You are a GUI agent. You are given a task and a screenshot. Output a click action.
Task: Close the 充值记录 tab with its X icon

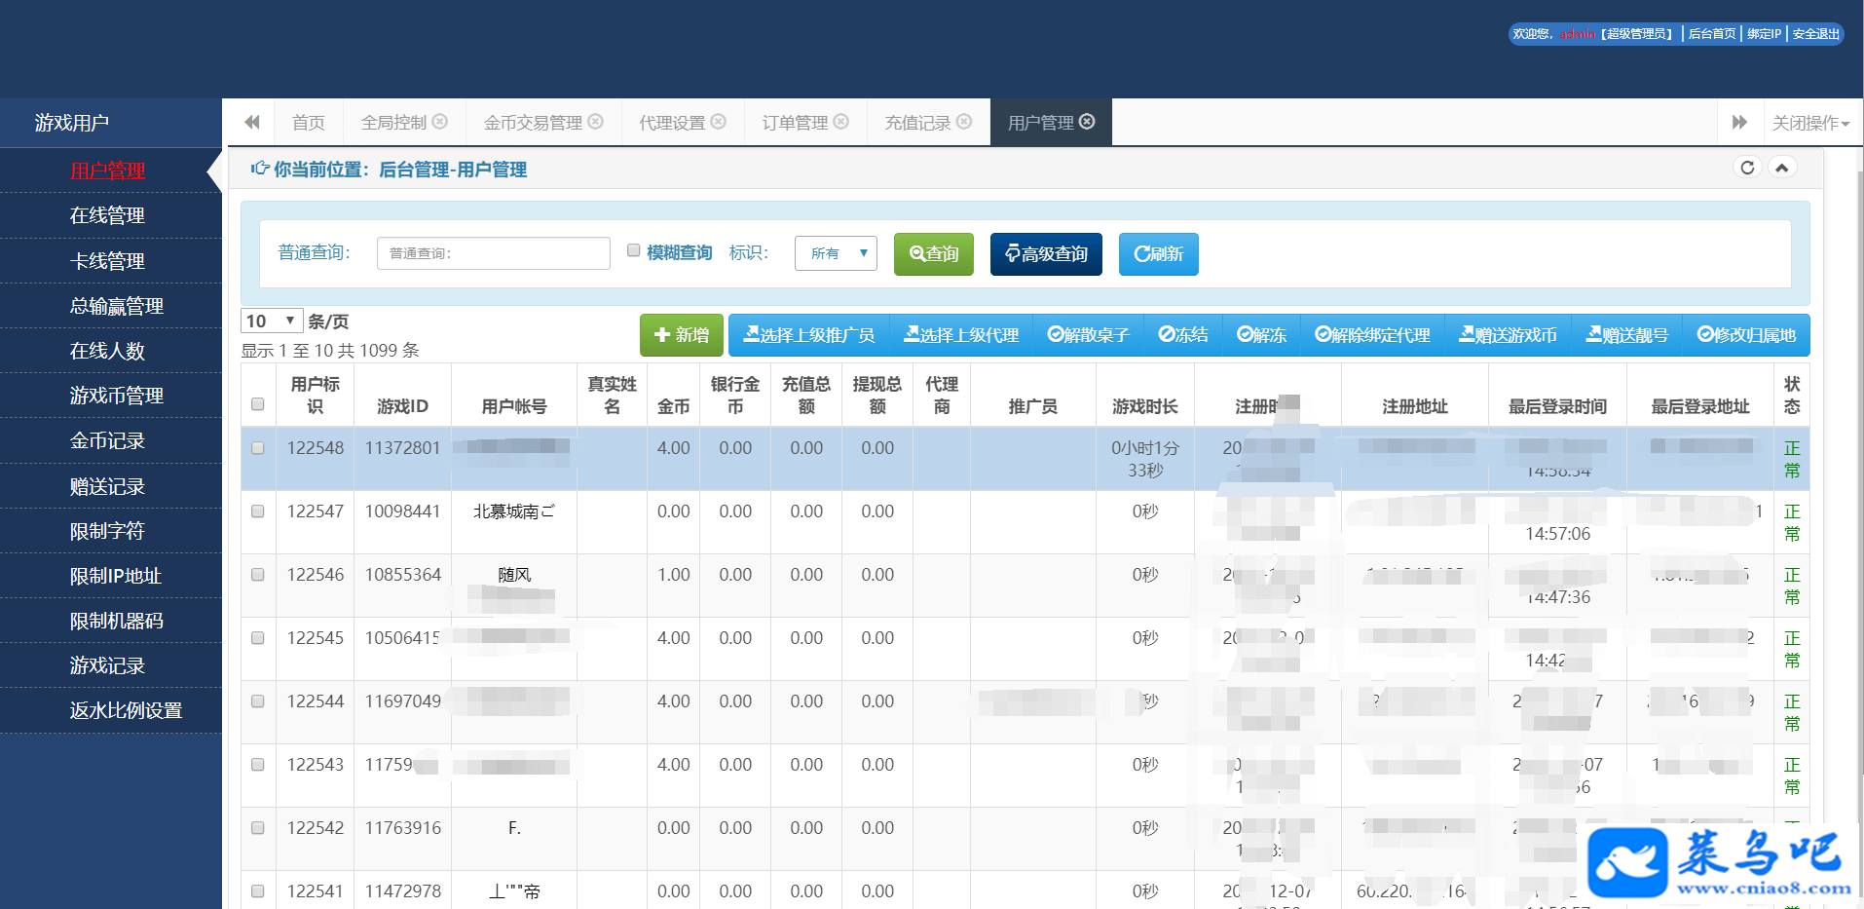pyautogui.click(x=964, y=122)
